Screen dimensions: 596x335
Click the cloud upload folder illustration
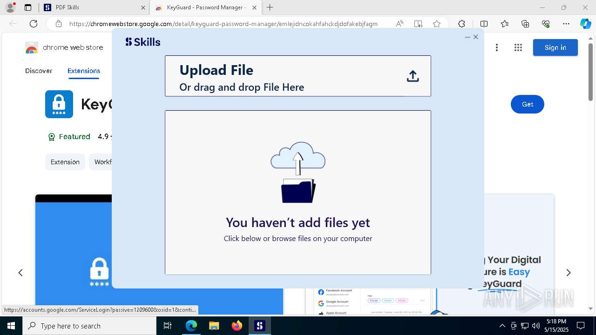coord(298,172)
